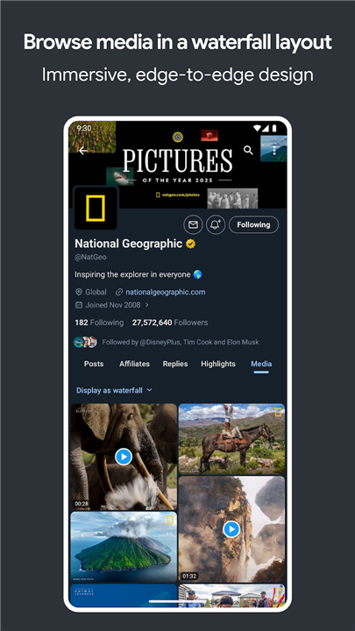Open the Pictures of the Year banner
Viewport: 355px width, 631px height.
(177, 165)
